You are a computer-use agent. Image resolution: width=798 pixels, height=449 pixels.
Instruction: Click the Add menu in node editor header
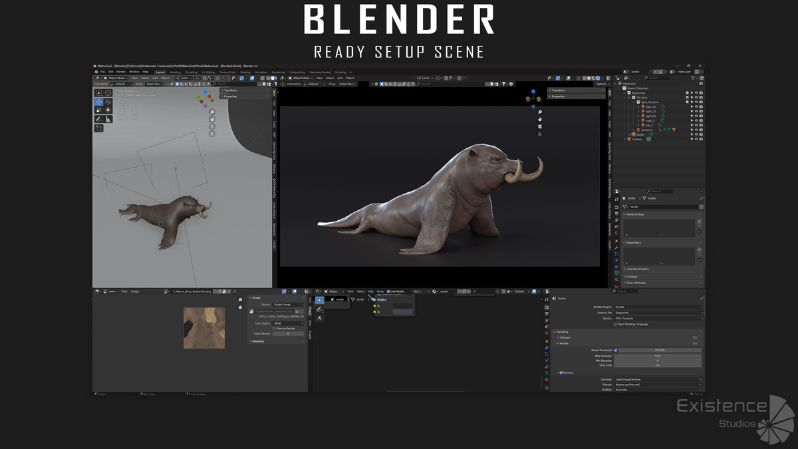(x=370, y=291)
